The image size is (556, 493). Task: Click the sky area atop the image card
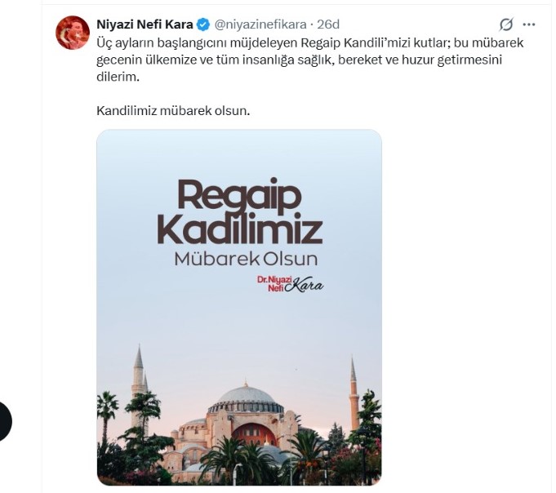(239, 153)
